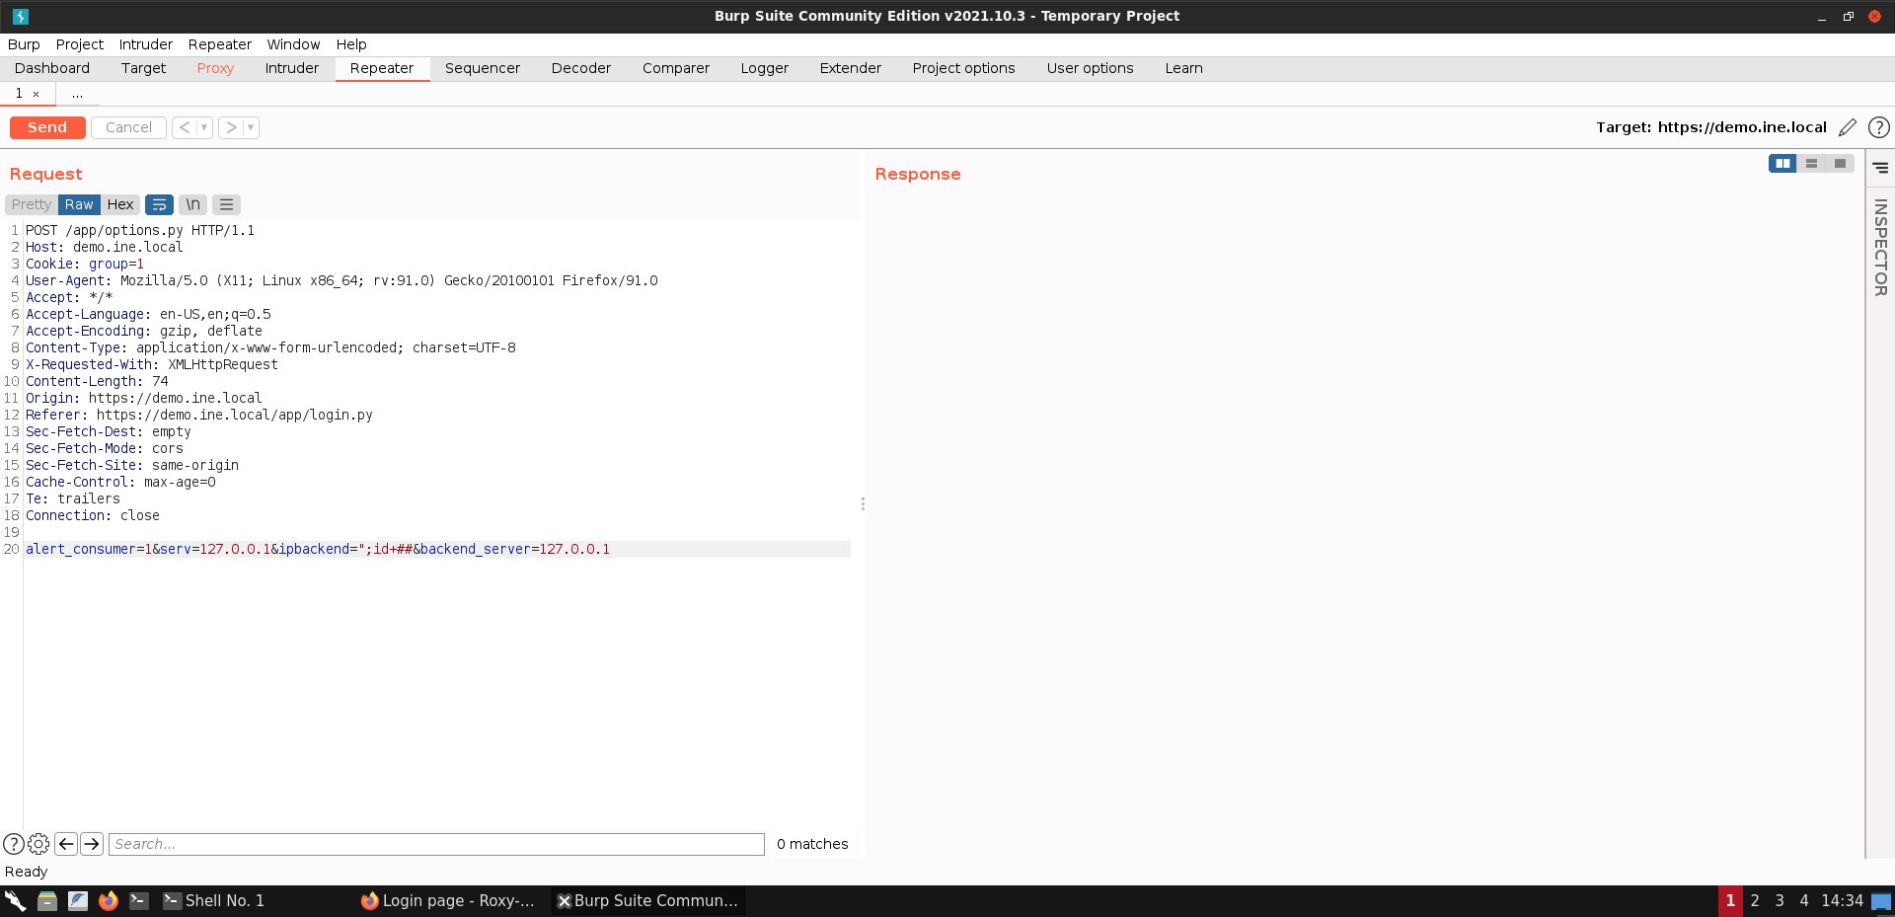Cancel the current request
This screenshot has height=917, width=1895.
(127, 127)
